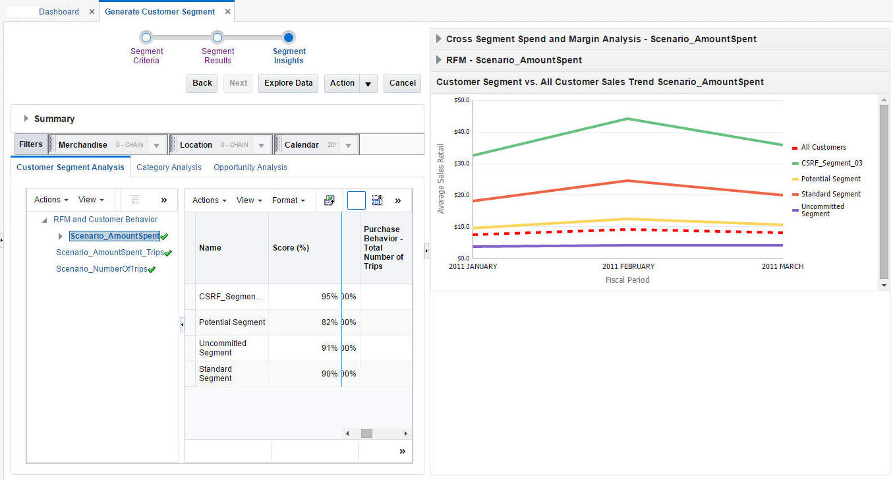Image resolution: width=893 pixels, height=480 pixels.
Task: Open the Merchandise filter dropdown
Action: pyautogui.click(x=156, y=145)
